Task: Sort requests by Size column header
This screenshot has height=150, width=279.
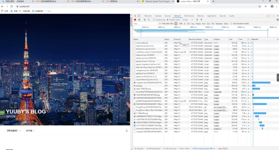Action: tap(233, 39)
